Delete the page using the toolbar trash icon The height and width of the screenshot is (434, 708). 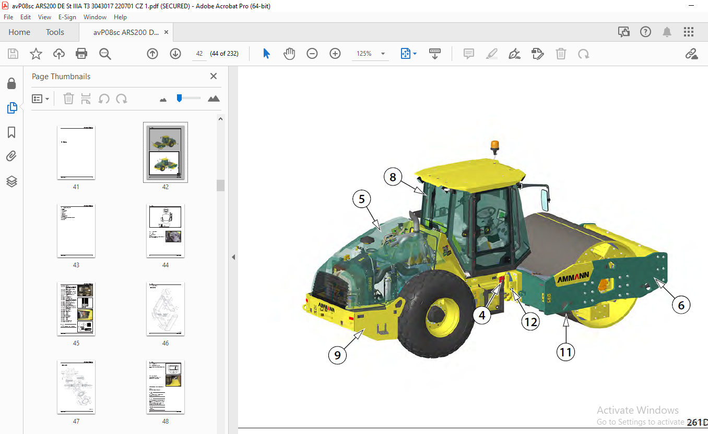[561, 54]
